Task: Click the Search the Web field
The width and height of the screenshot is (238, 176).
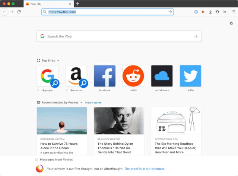Action: [x=119, y=36]
